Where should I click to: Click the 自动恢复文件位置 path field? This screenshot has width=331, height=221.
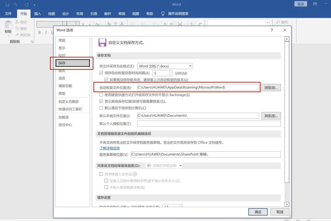pyautogui.click(x=198, y=87)
